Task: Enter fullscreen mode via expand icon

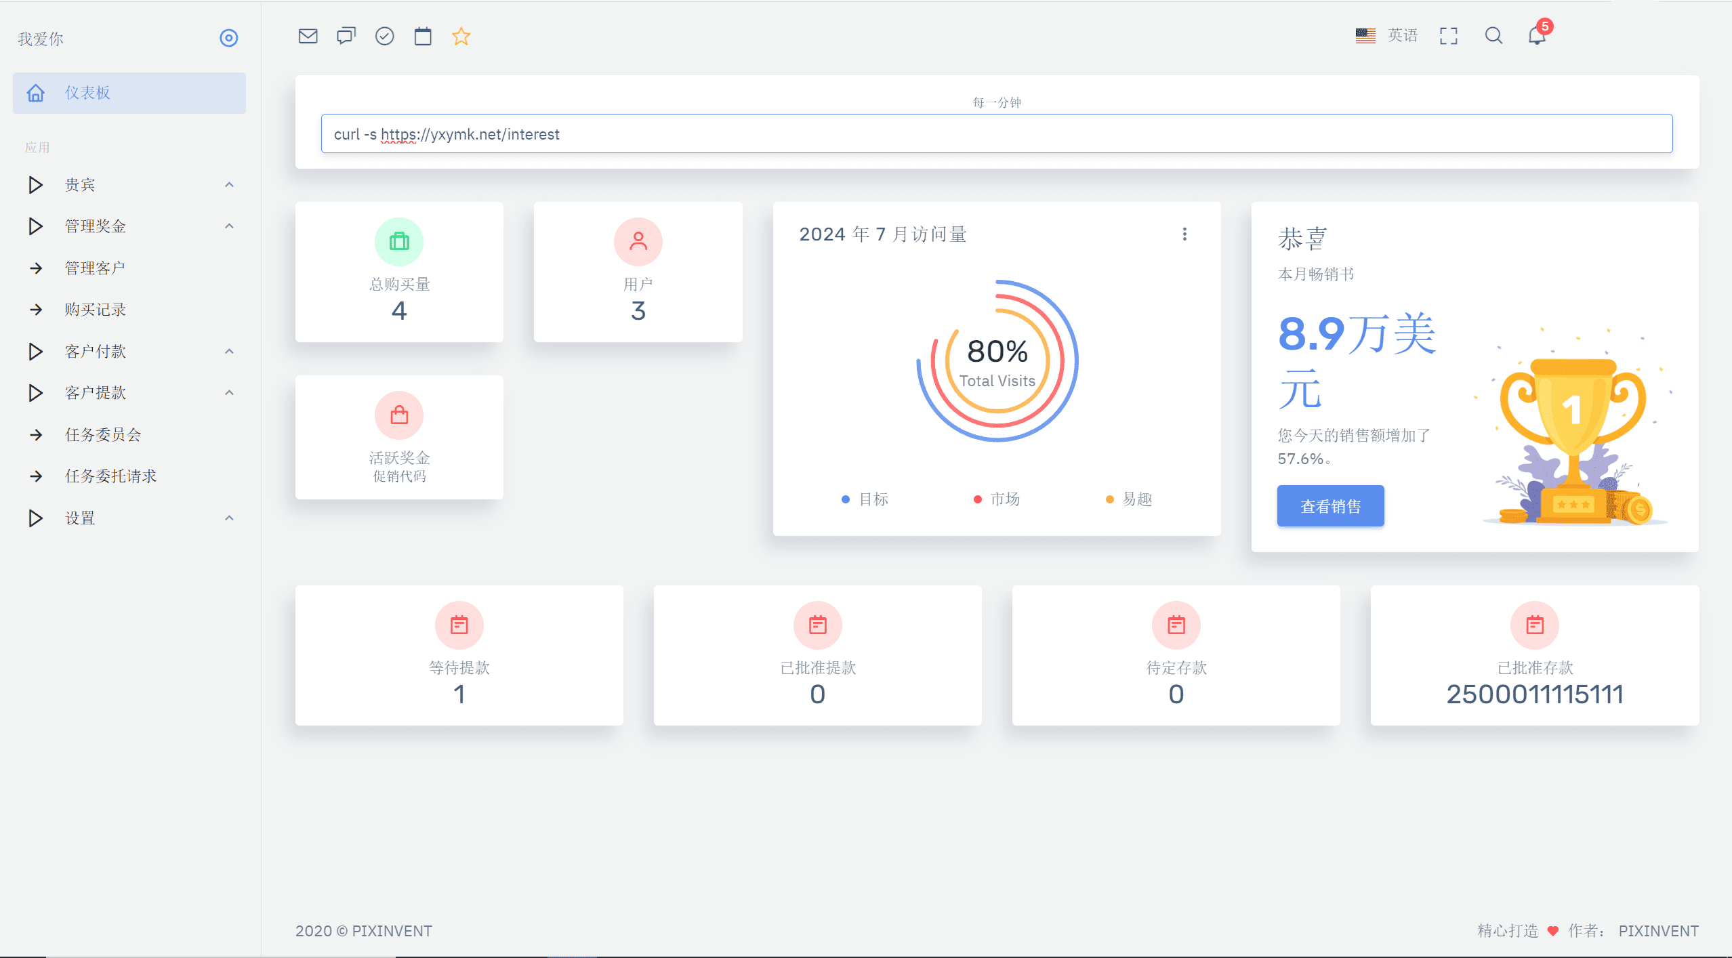Action: pyautogui.click(x=1448, y=36)
